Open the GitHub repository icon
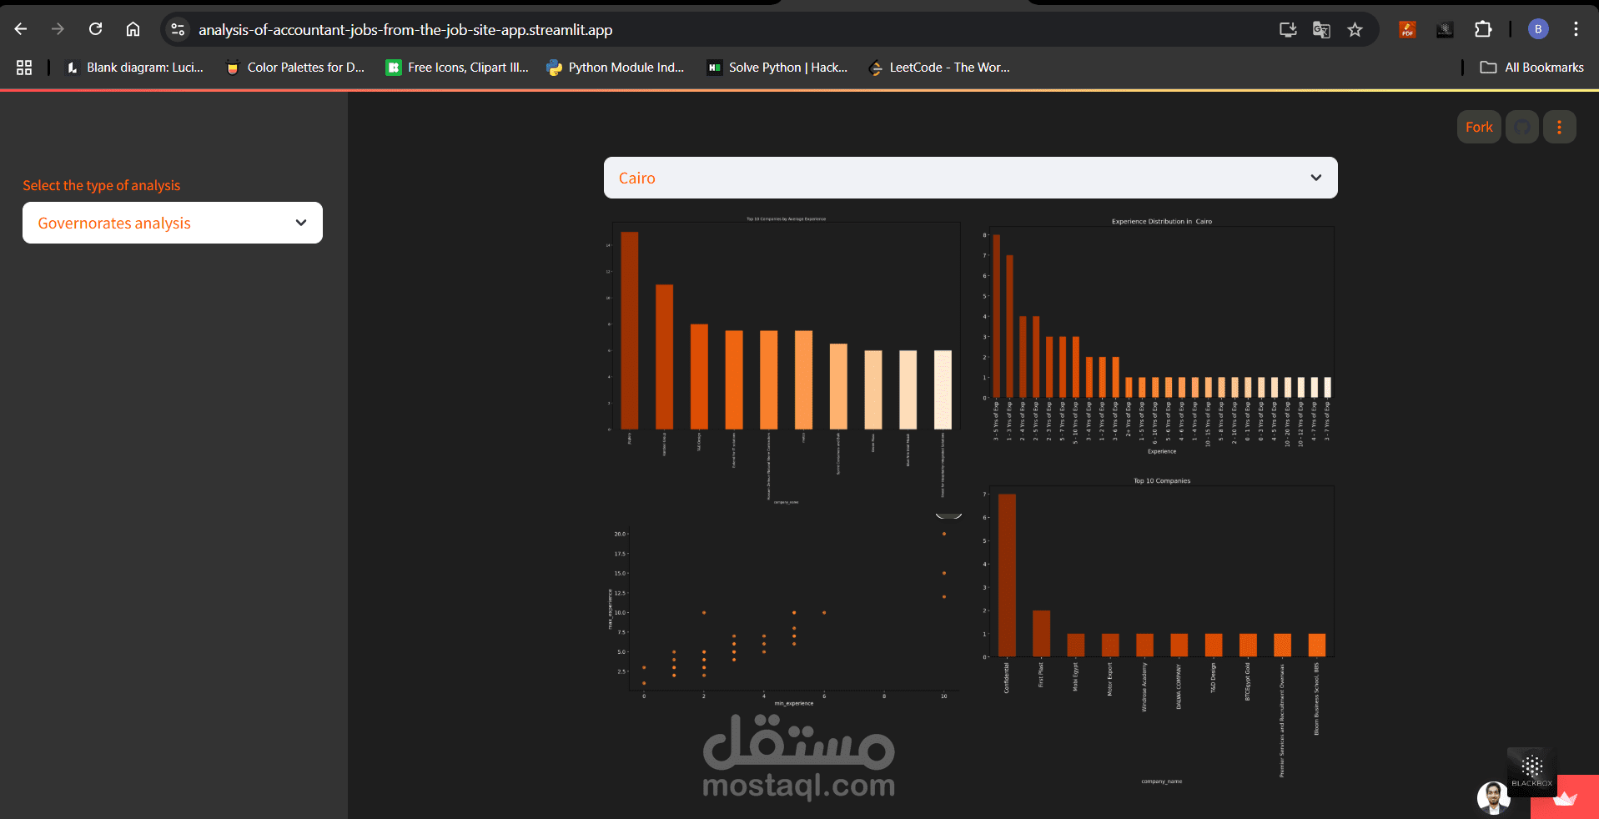This screenshot has width=1599, height=819. (x=1522, y=127)
